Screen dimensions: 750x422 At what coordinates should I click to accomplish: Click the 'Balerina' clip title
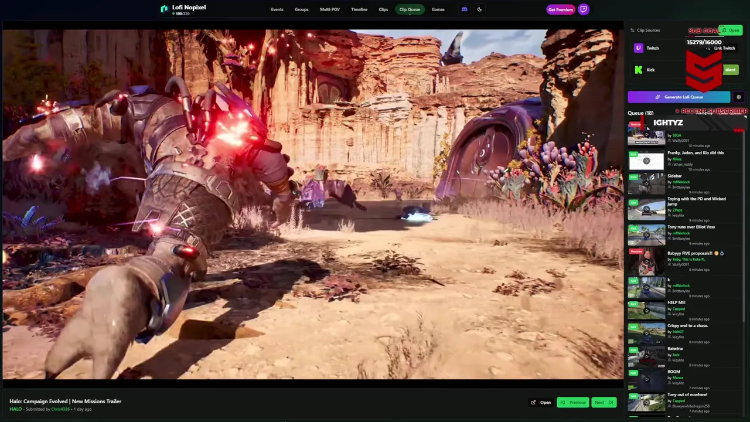[x=675, y=349]
